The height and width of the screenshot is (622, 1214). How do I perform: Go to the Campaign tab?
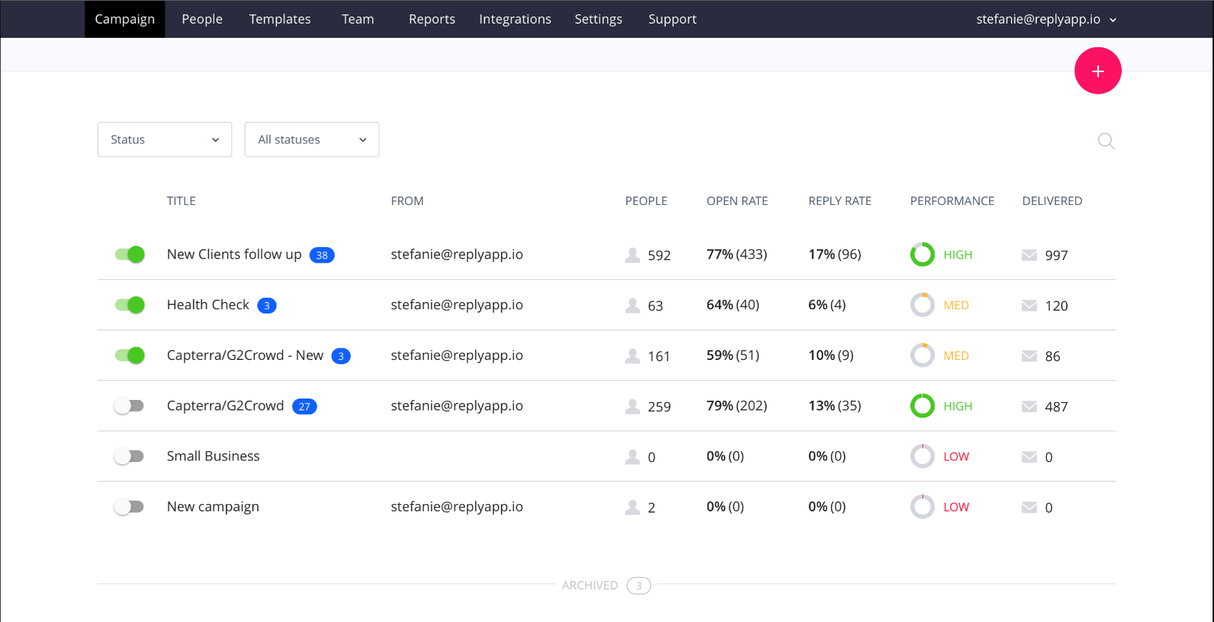[124, 19]
